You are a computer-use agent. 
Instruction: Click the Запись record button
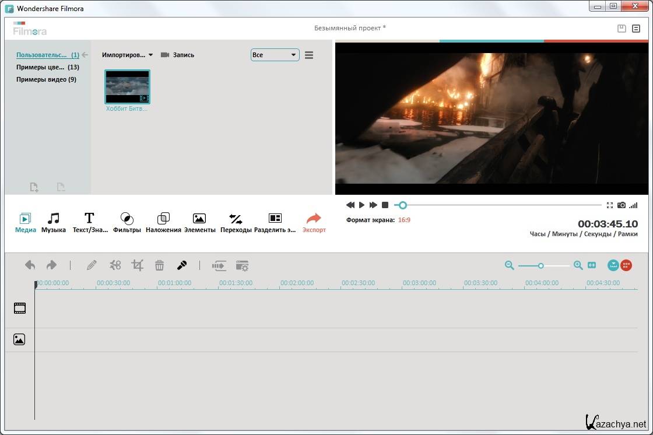177,55
